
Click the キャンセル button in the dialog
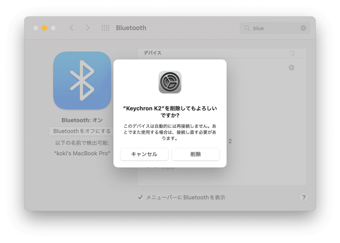coord(144,154)
